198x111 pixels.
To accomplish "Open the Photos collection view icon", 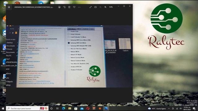I will (9, 7).
